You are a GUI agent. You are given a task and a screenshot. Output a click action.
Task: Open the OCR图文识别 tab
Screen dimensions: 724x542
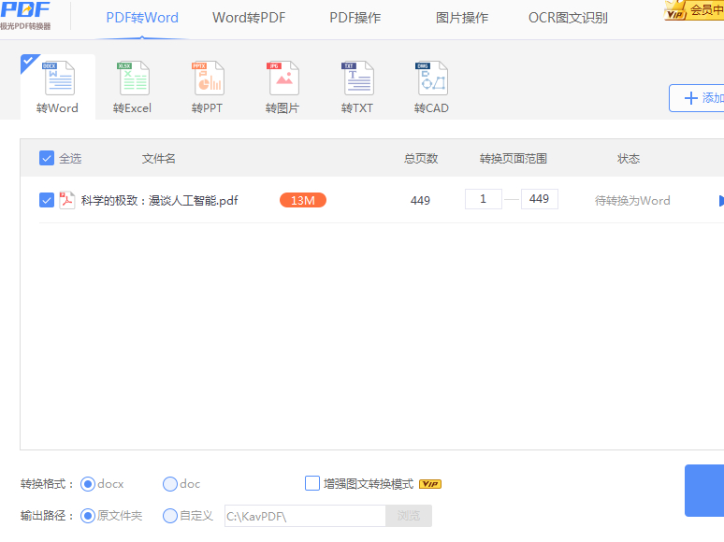568,18
